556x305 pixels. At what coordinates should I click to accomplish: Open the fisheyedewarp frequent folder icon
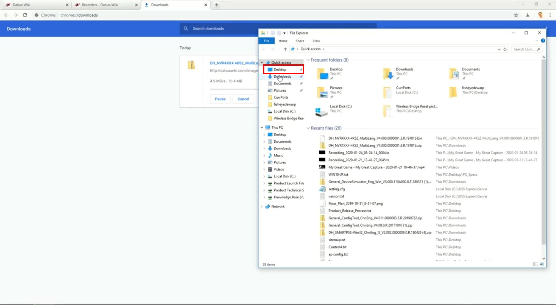[x=453, y=92]
